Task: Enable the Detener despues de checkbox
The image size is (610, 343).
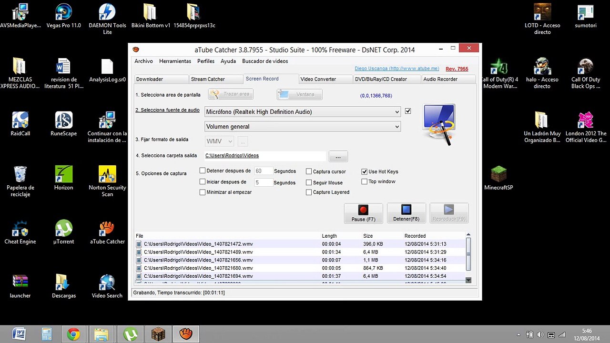Action: click(203, 171)
